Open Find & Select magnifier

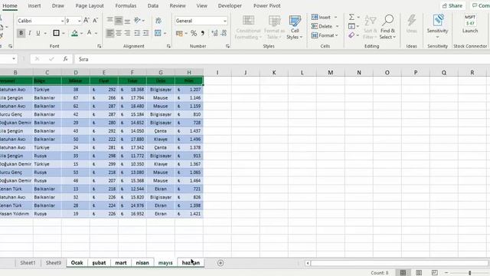387,27
